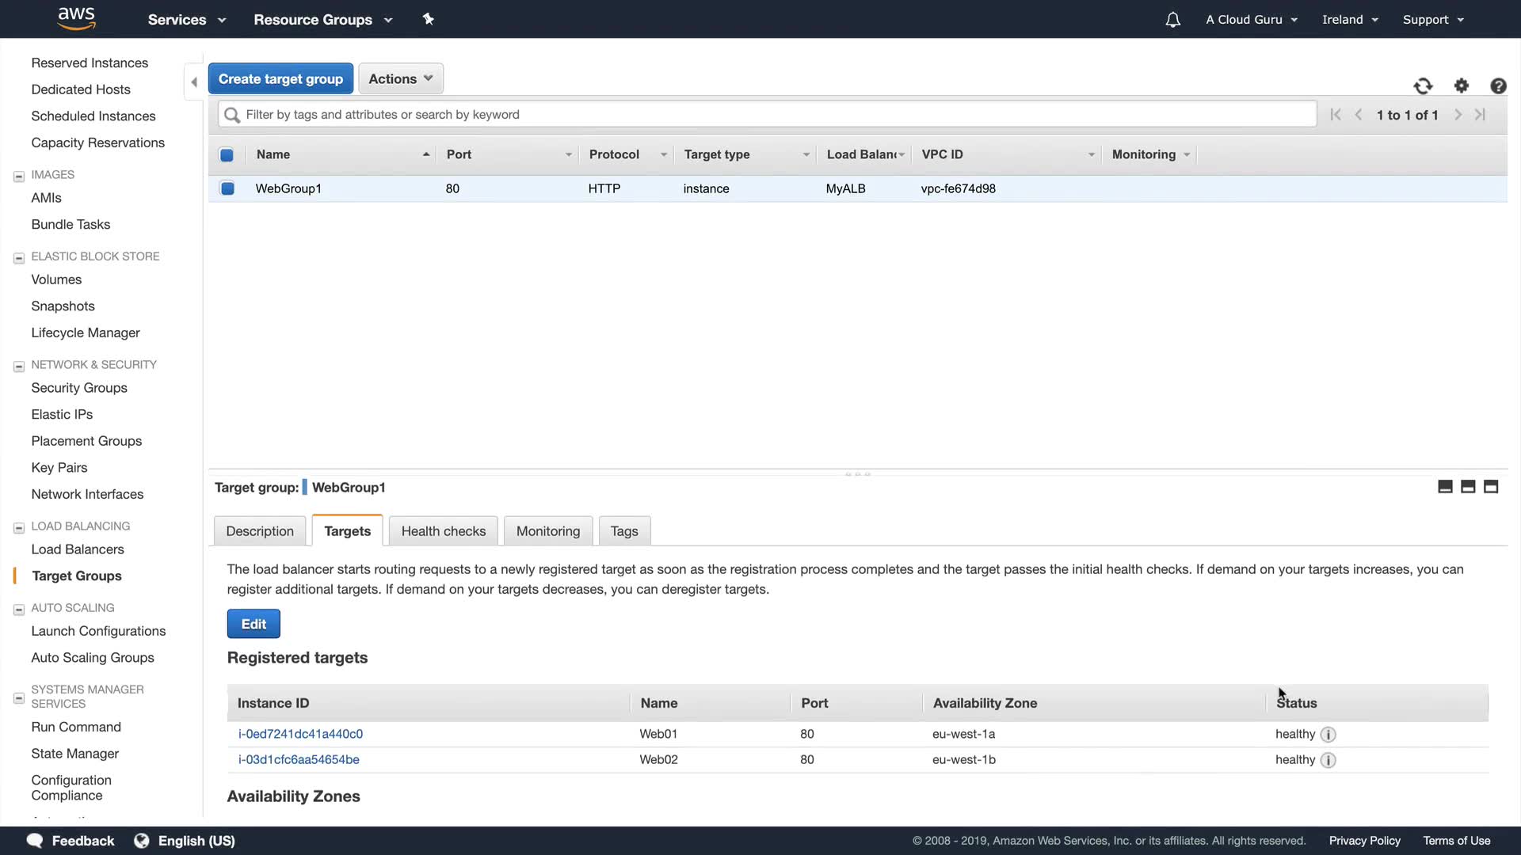The height and width of the screenshot is (855, 1521).
Task: Click the AWS logo home icon
Action: pyautogui.click(x=76, y=18)
